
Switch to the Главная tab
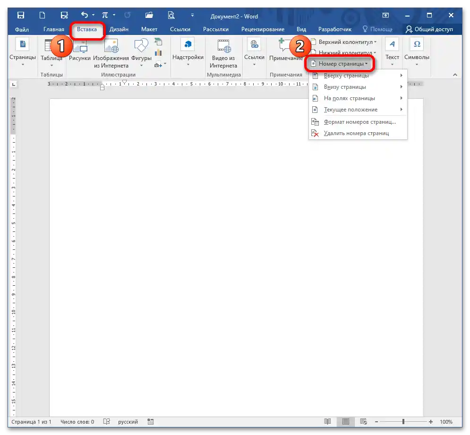(54, 29)
